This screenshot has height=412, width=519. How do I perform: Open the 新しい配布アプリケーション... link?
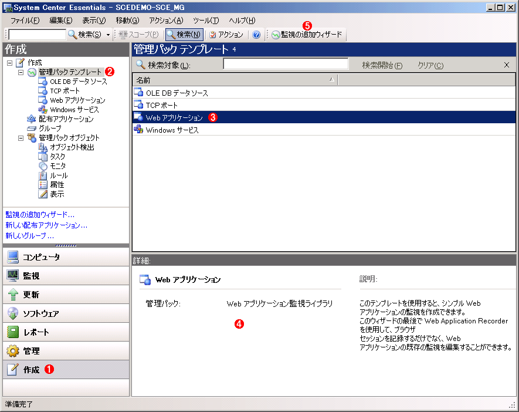point(46,225)
